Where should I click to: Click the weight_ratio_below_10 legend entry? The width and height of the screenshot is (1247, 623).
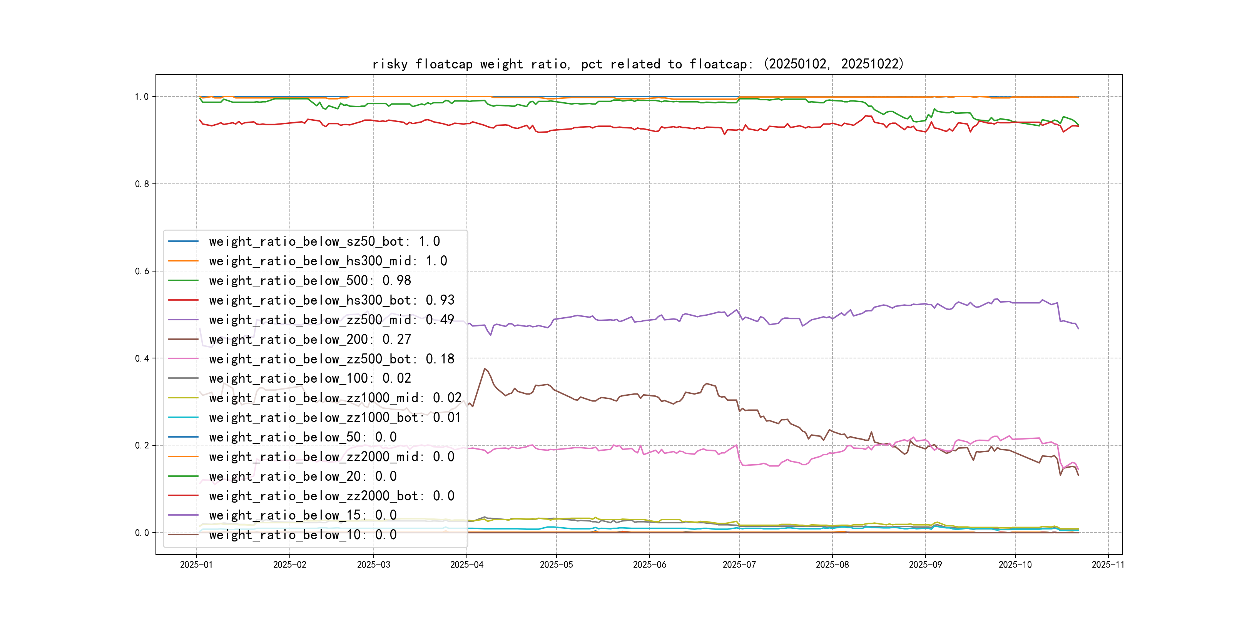point(303,535)
